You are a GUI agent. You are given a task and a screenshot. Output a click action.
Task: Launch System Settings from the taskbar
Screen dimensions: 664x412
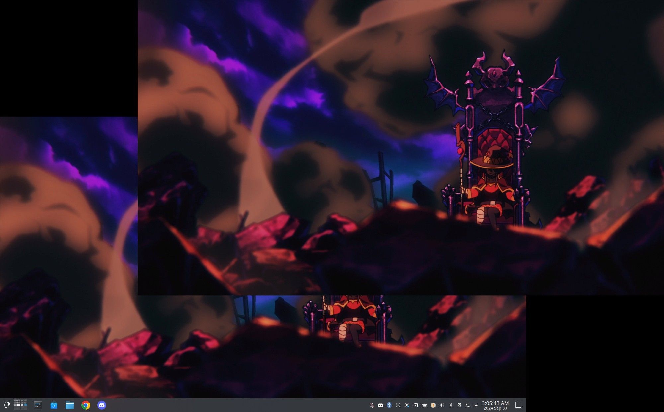point(38,405)
